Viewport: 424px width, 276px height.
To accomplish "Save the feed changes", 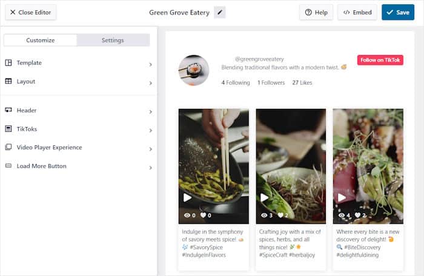I will 398,13.
